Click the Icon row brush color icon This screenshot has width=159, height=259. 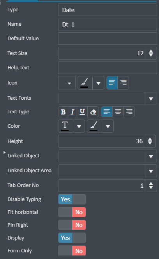[85, 83]
